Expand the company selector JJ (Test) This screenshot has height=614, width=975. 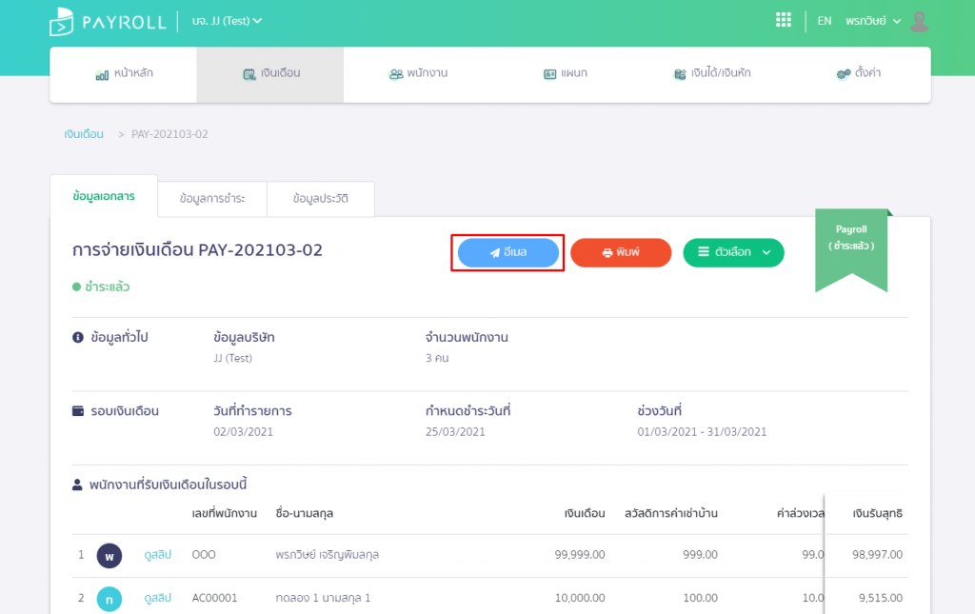[227, 21]
